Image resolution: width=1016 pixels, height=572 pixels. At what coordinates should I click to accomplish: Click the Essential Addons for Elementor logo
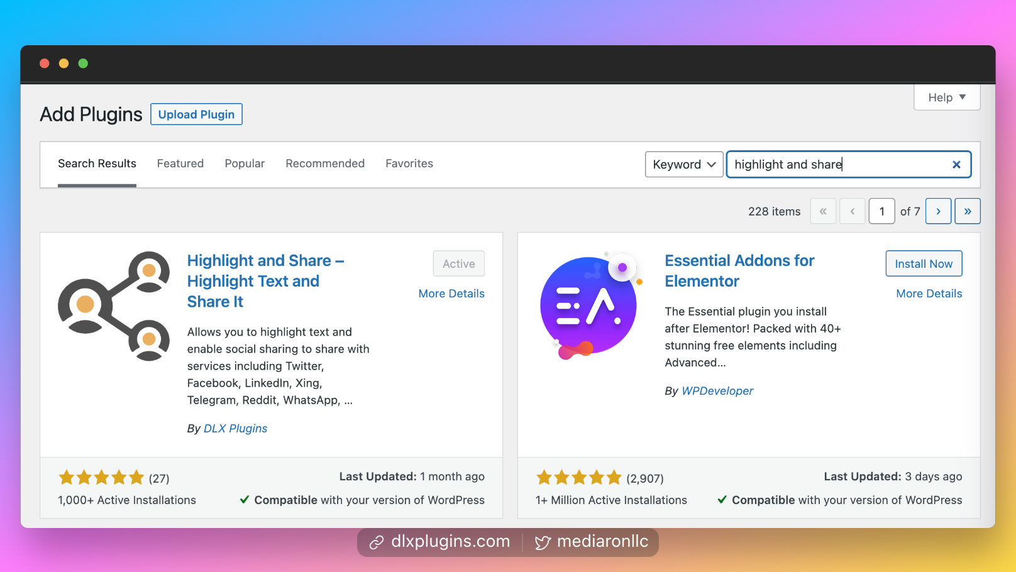coord(591,306)
